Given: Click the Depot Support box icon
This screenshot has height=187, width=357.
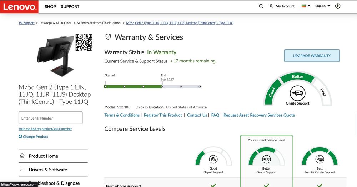Looking at the screenshot, I should [213, 159].
